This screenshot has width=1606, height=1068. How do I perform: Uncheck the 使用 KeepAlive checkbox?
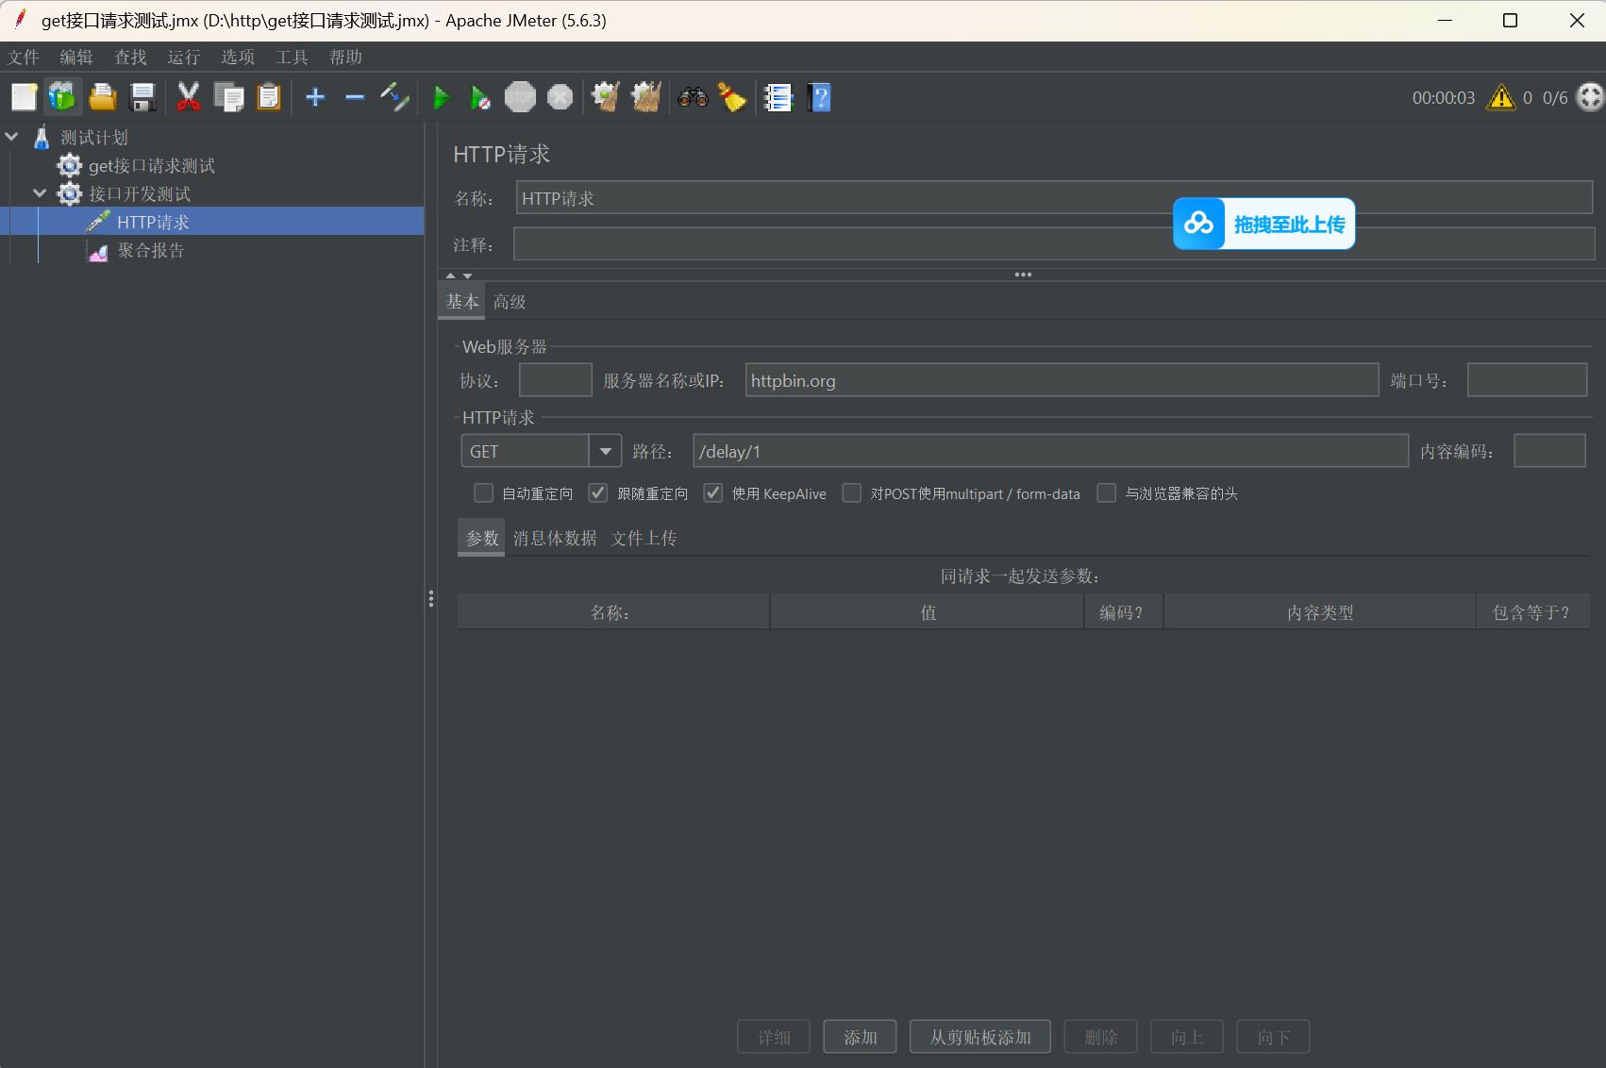[713, 493]
